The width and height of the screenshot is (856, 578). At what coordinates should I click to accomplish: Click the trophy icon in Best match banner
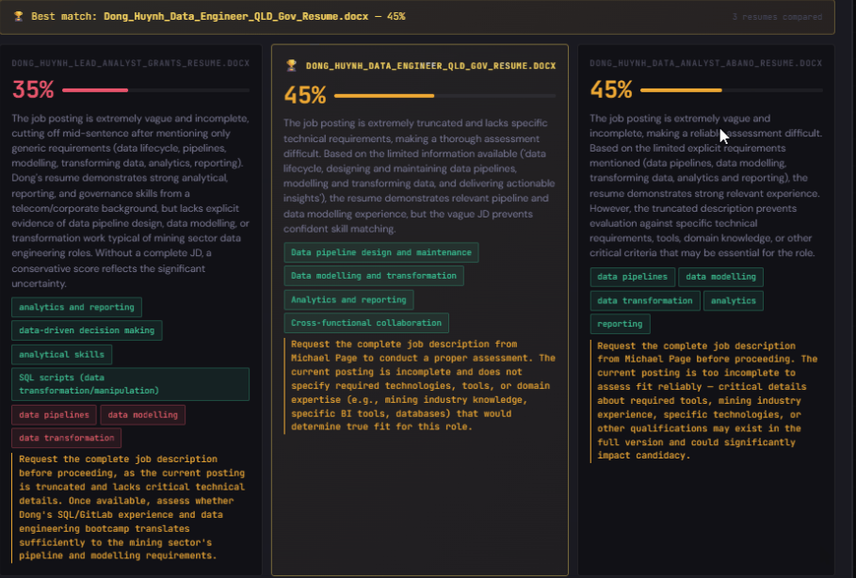[x=19, y=16]
